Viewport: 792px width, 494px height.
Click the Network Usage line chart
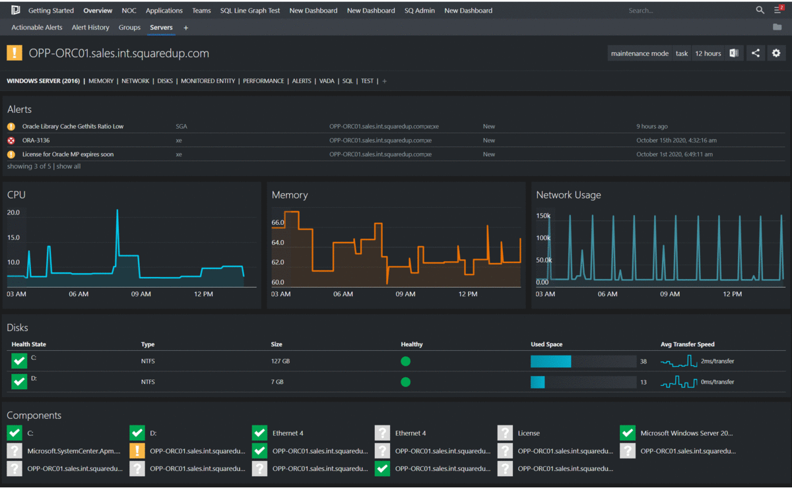click(660, 249)
